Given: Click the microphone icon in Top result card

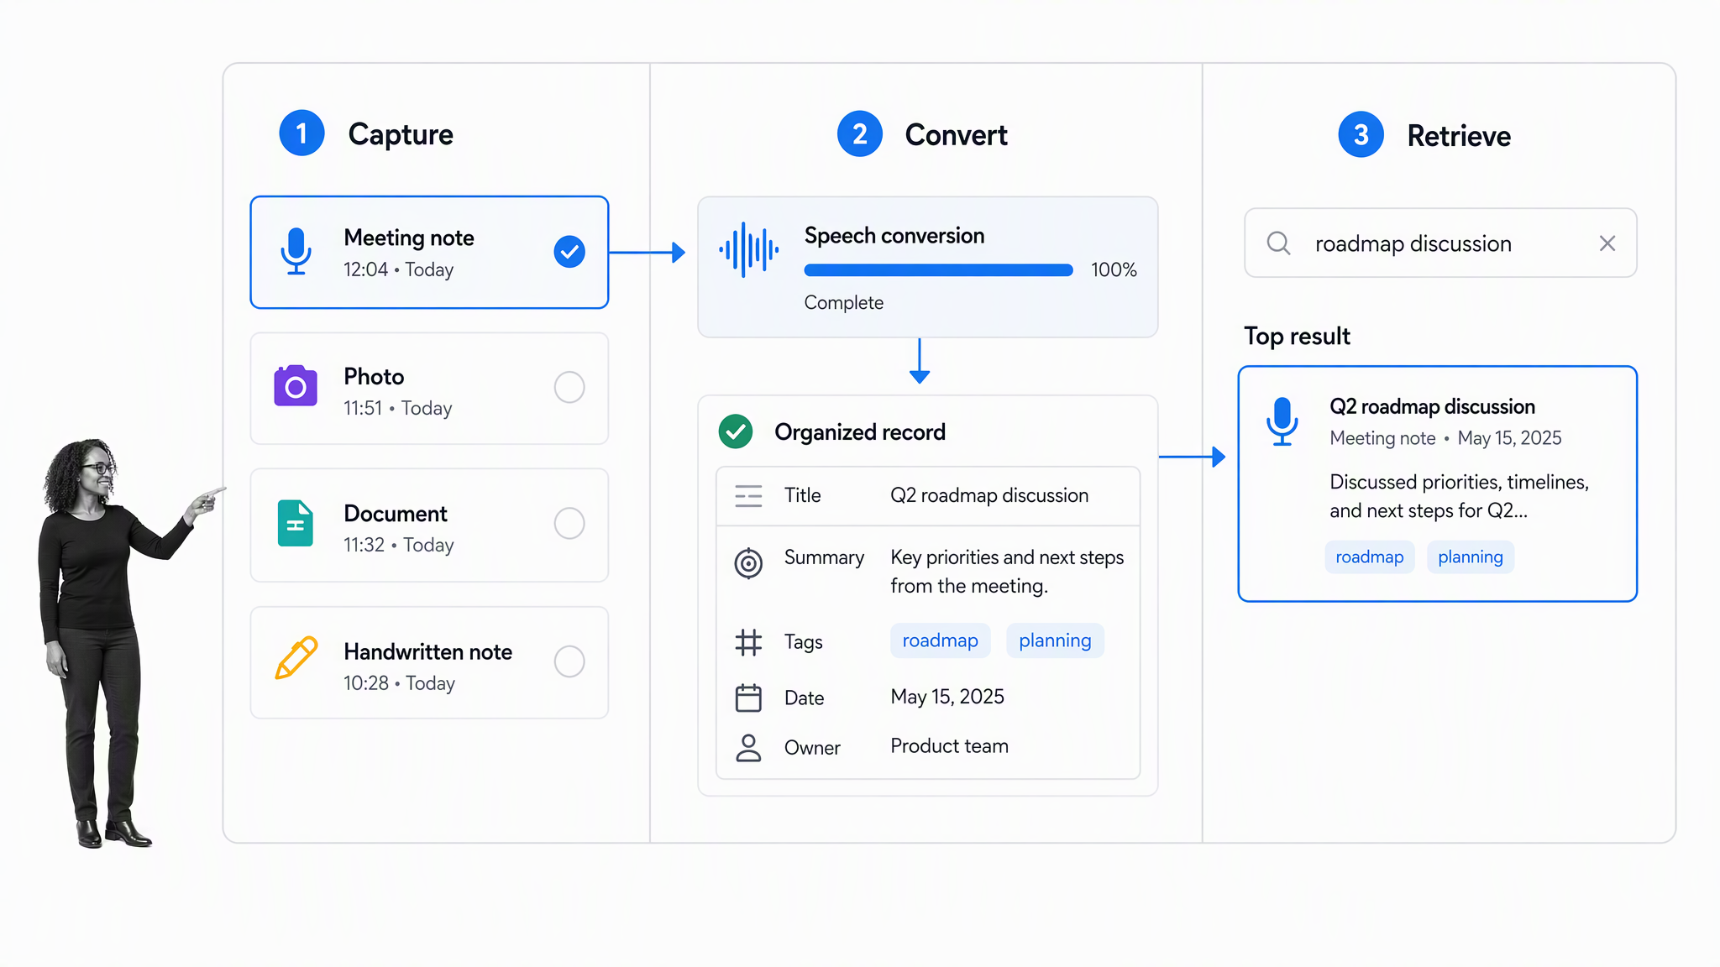Looking at the screenshot, I should tap(1282, 421).
